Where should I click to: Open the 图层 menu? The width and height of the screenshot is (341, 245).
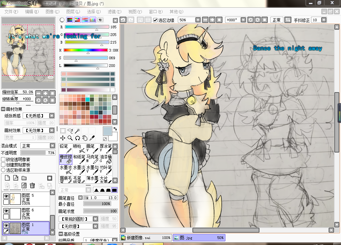coord(73,12)
